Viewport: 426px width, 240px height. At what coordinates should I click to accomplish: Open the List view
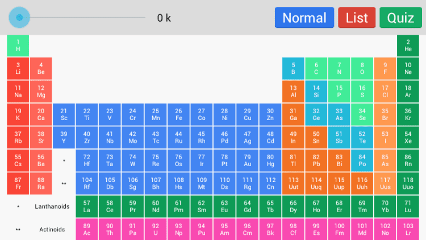point(357,18)
